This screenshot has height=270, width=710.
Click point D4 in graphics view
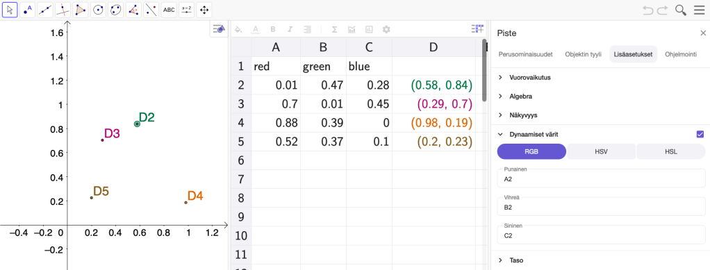185,203
